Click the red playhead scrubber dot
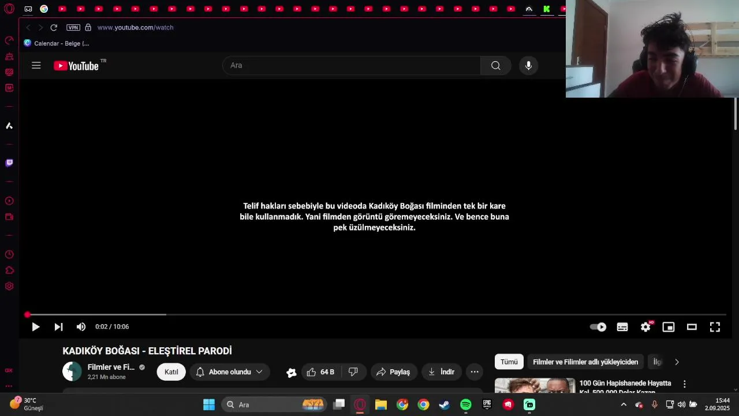The height and width of the screenshot is (416, 739). pos(27,315)
